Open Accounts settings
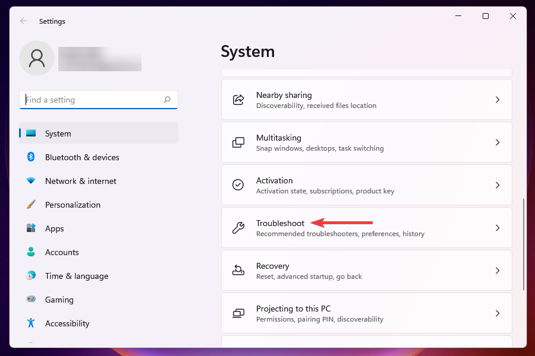535x356 pixels. coord(99,252)
